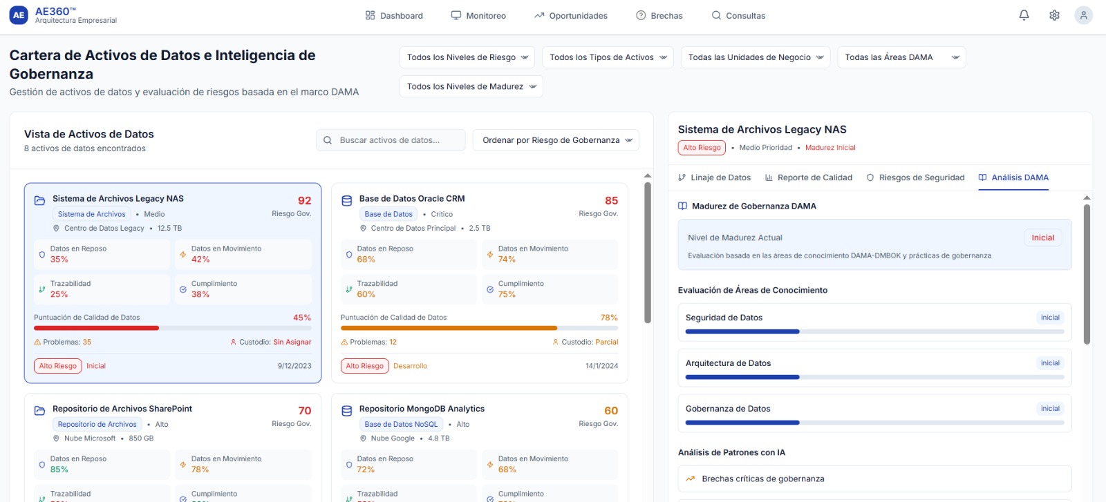Click the notifications bell icon

1024,15
